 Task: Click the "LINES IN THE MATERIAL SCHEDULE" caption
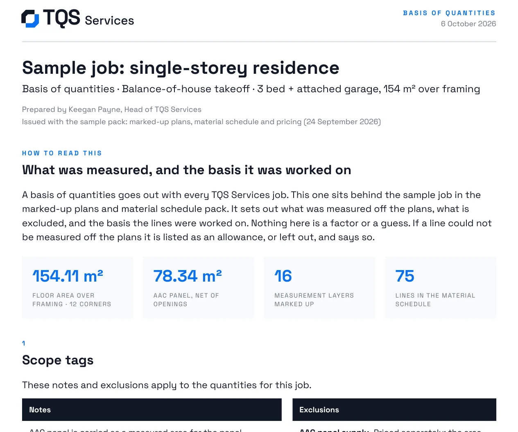[435, 300]
